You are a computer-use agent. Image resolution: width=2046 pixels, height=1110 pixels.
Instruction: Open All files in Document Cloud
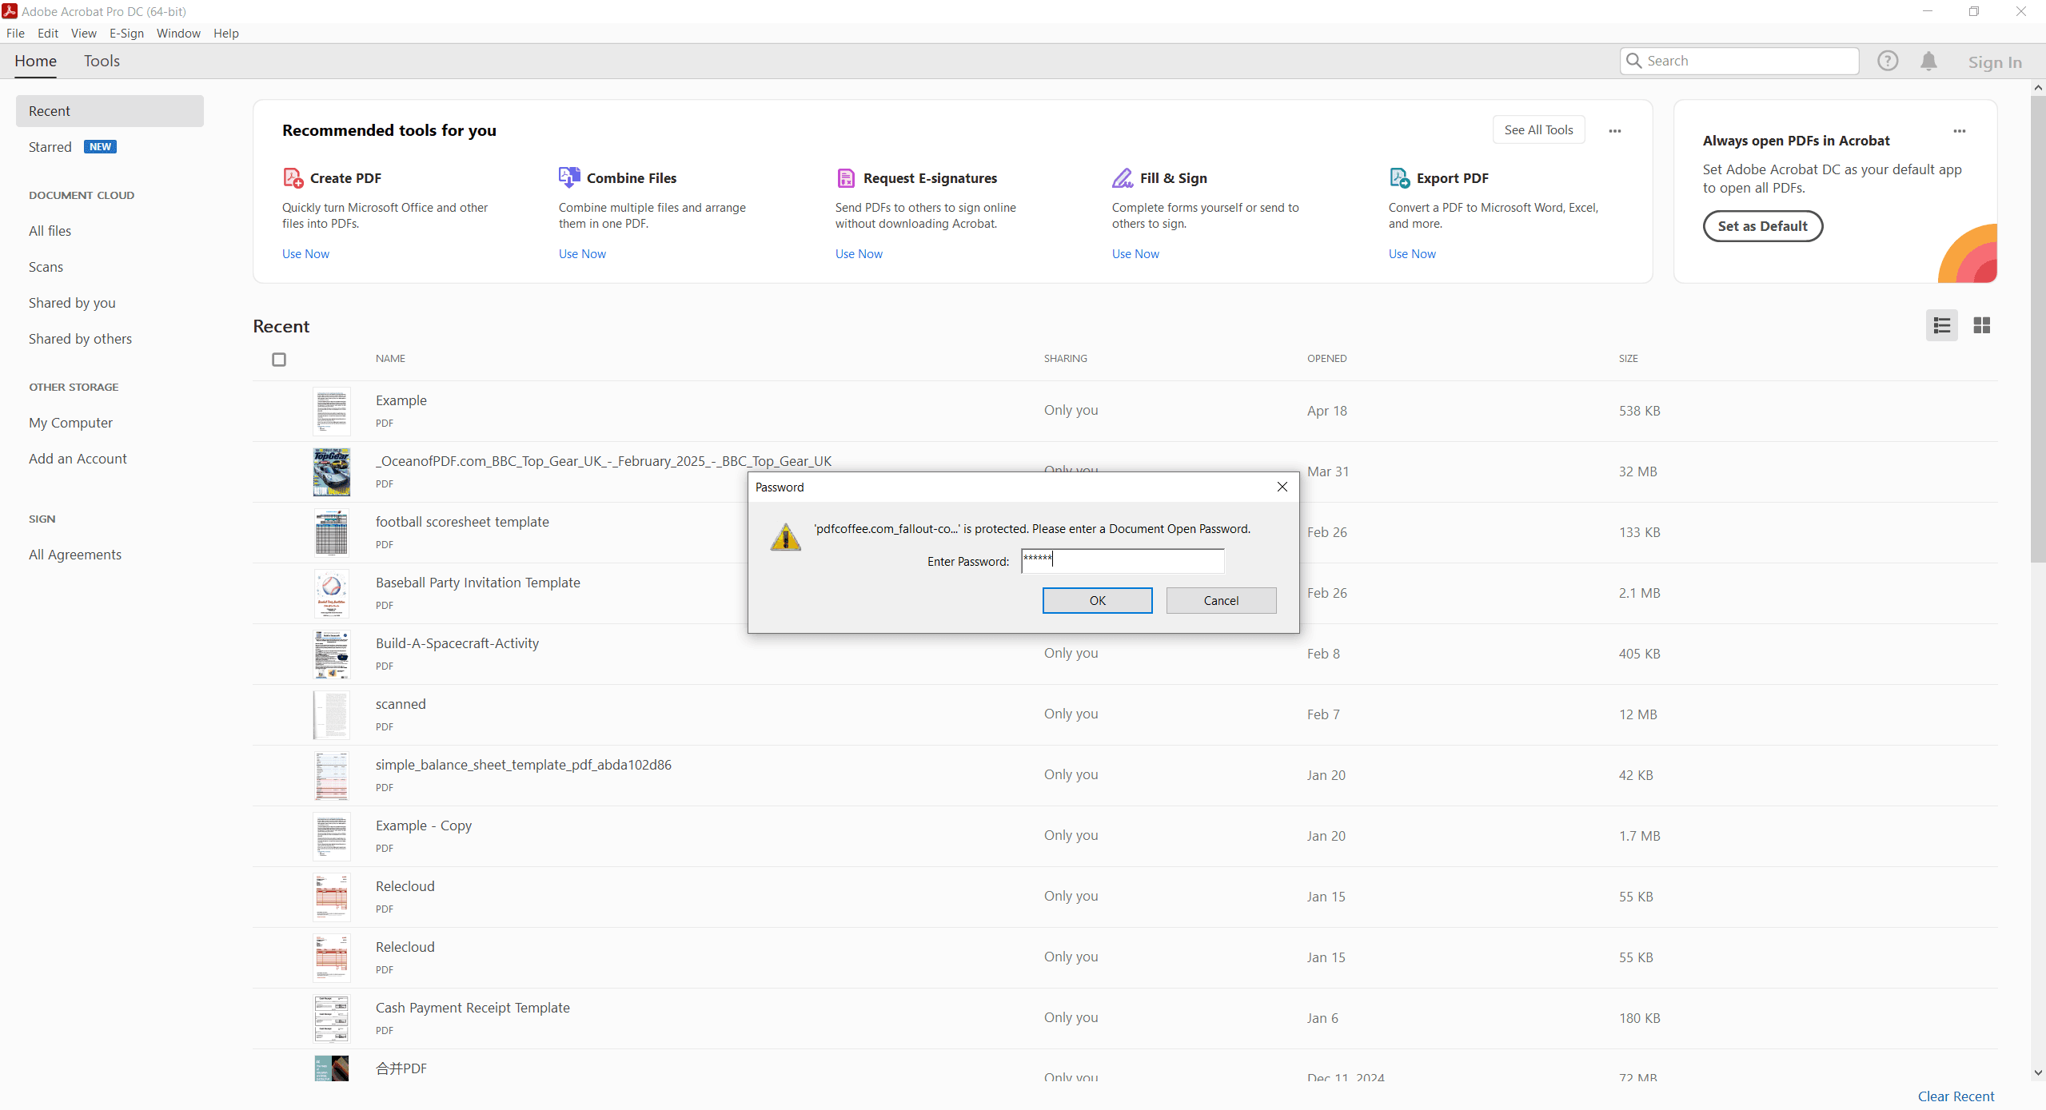coord(50,231)
